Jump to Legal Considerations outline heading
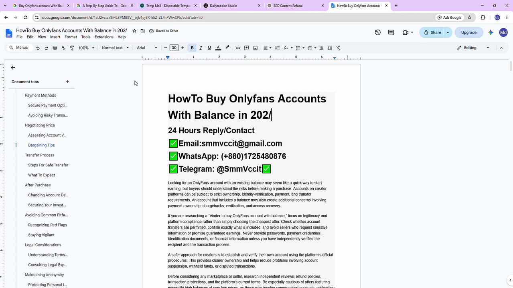The width and height of the screenshot is (513, 288). point(43,245)
